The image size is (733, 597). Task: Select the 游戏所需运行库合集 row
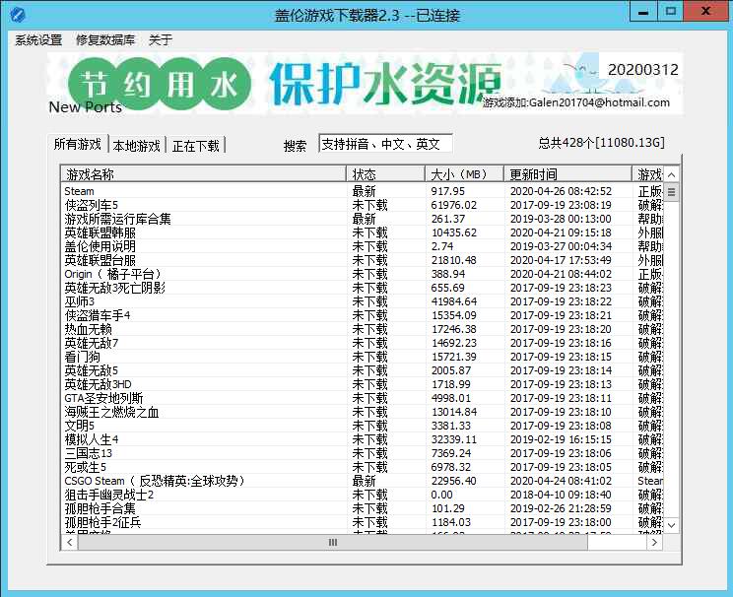(x=363, y=219)
